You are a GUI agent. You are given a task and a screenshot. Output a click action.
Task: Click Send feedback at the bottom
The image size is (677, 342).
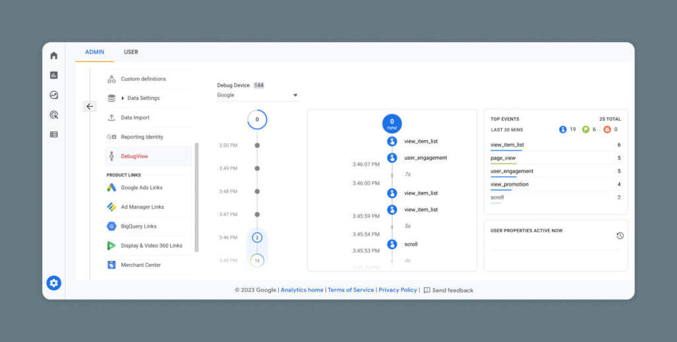[x=448, y=290]
